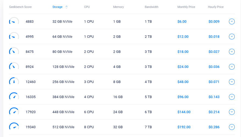Click the 3 CPU cell
Viewport: 241px width, 137px height.
pyautogui.click(x=89, y=82)
